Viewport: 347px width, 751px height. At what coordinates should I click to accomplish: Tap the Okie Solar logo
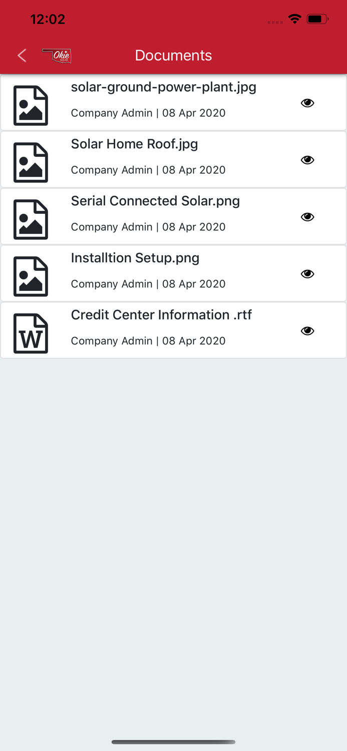tap(57, 56)
